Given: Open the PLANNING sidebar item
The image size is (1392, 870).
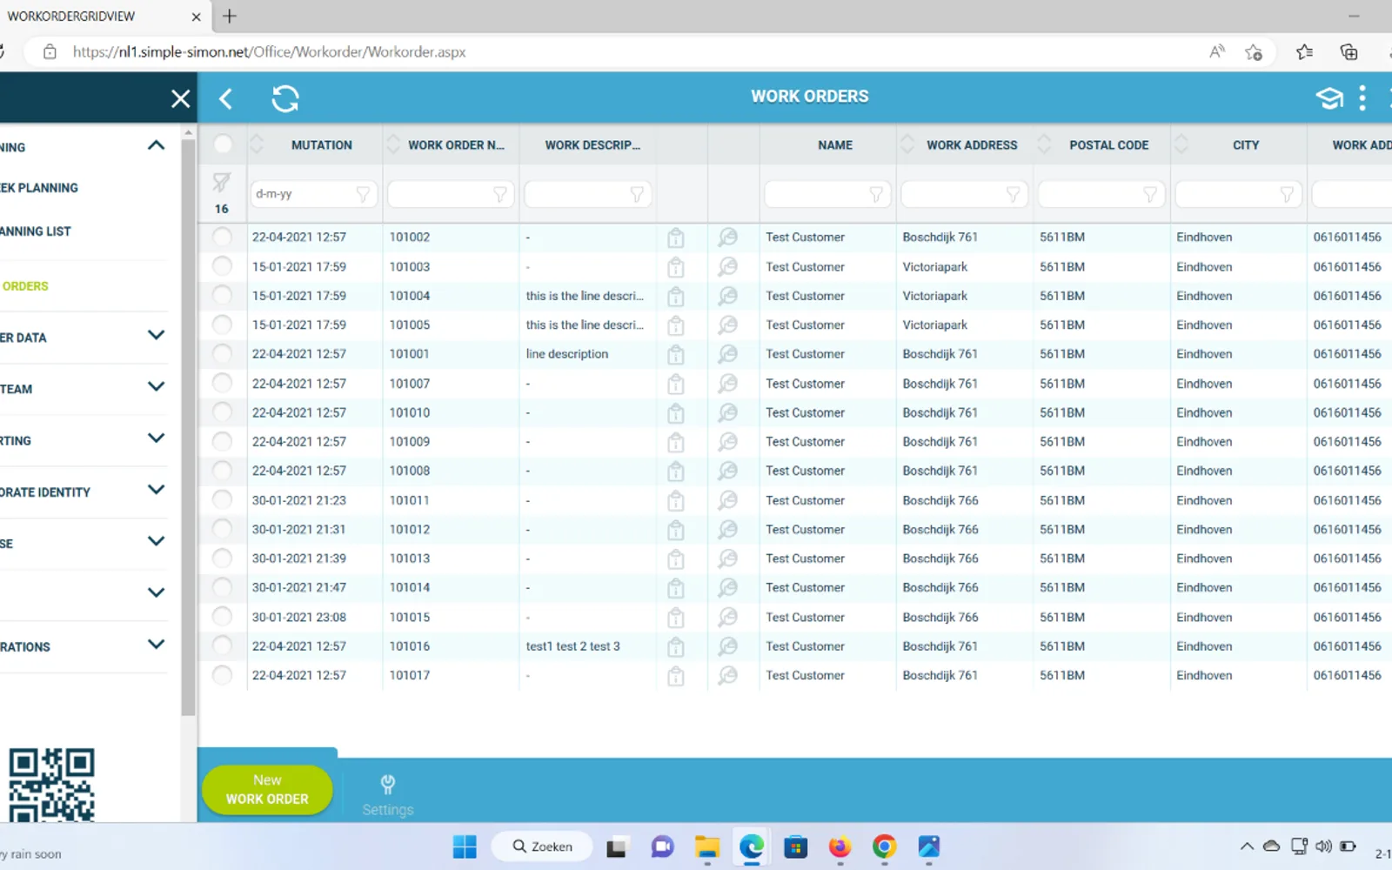Looking at the screenshot, I should (x=39, y=188).
